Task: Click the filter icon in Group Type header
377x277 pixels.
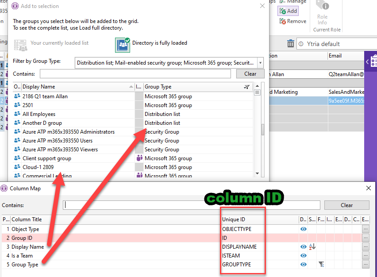Action: click(247, 87)
